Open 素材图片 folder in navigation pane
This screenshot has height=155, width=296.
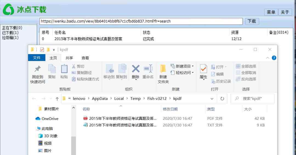click(x=49, y=109)
